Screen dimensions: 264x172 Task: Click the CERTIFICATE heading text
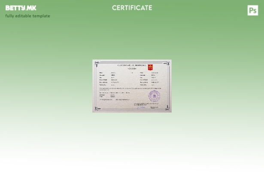coord(132,8)
